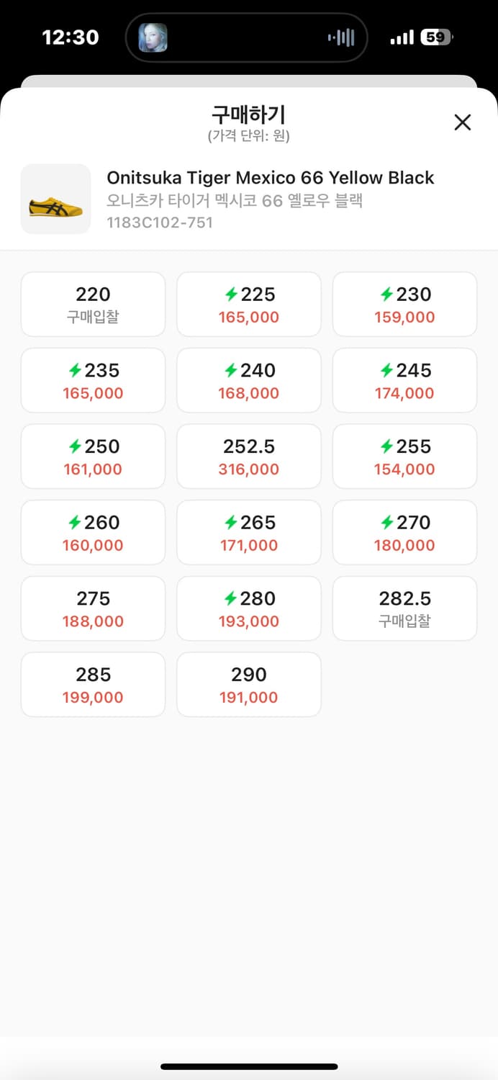Image resolution: width=498 pixels, height=1080 pixels.
Task: Tap the yellow Onitsuka Tiger shoe thumbnail
Action: (56, 199)
